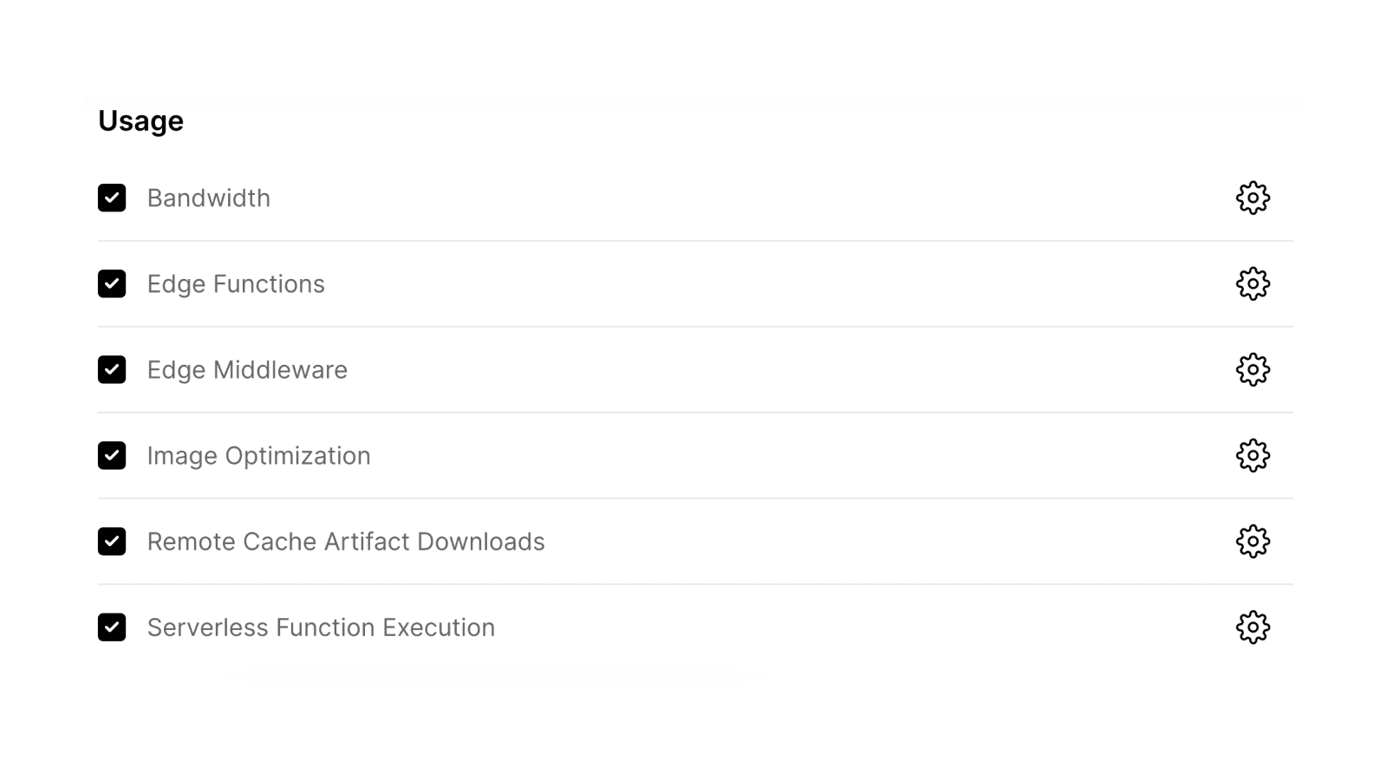Screen dimensions: 1387x780
Task: Click the Image Optimization label
Action: pyautogui.click(x=258, y=455)
